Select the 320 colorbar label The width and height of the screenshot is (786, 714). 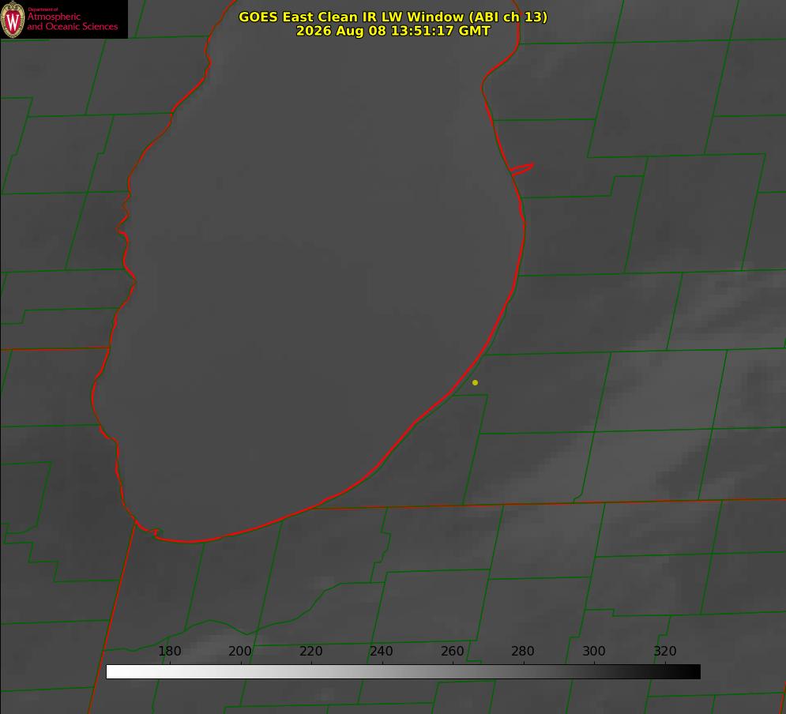665,651
